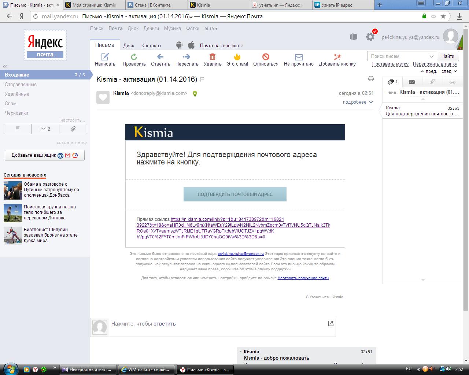Viewport: 469px width, 375px height.
Task: Show thread messages tab icon
Action: [x=393, y=82]
